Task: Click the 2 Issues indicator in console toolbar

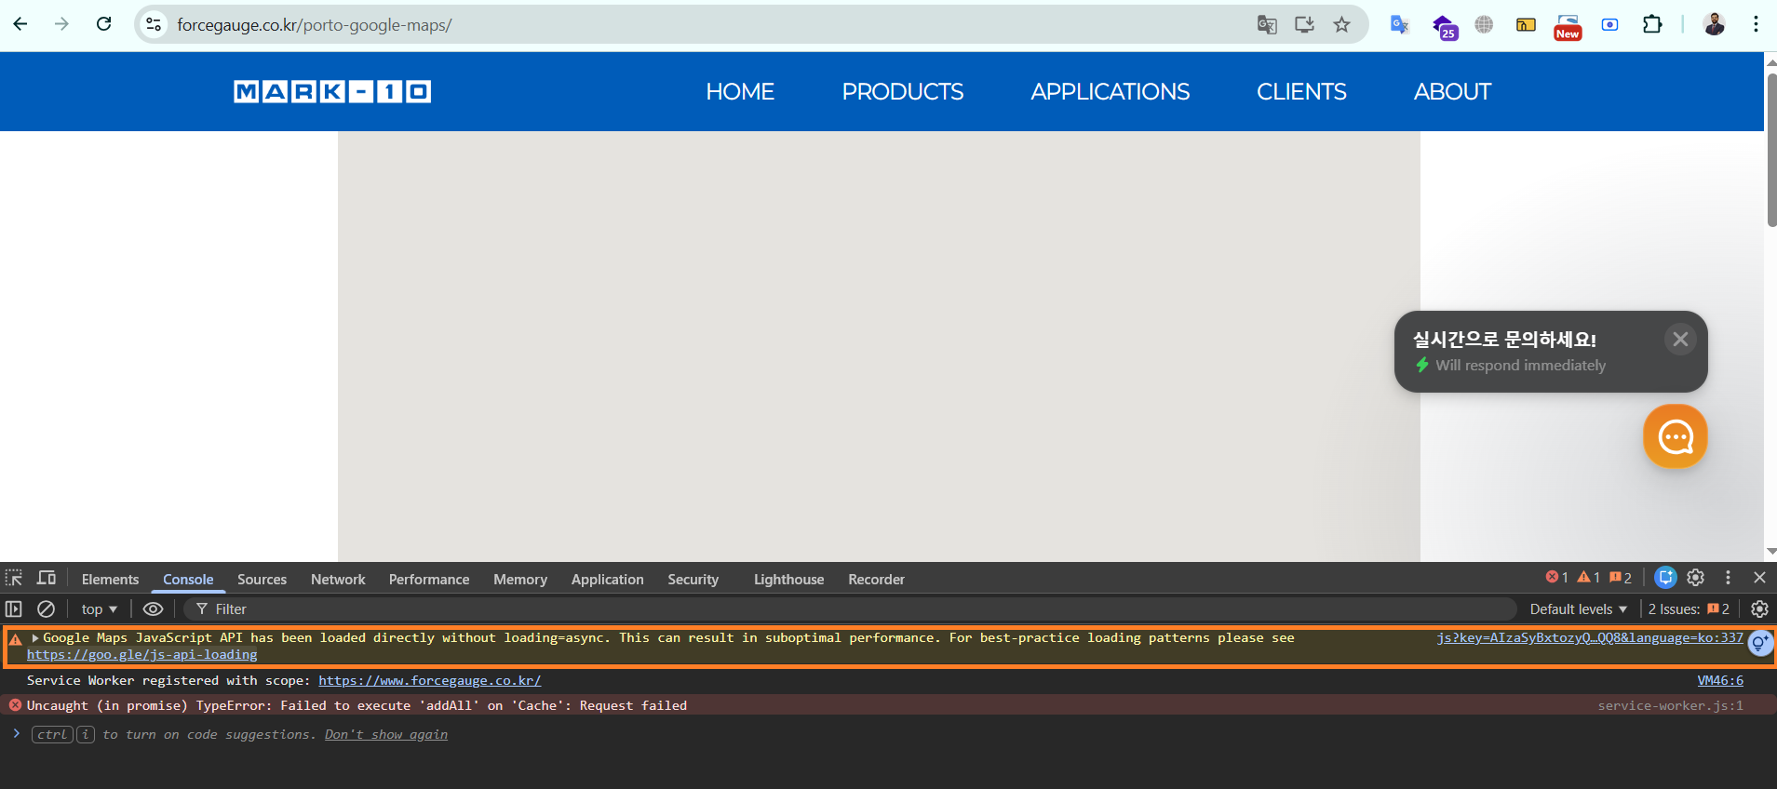Action: tap(1689, 609)
